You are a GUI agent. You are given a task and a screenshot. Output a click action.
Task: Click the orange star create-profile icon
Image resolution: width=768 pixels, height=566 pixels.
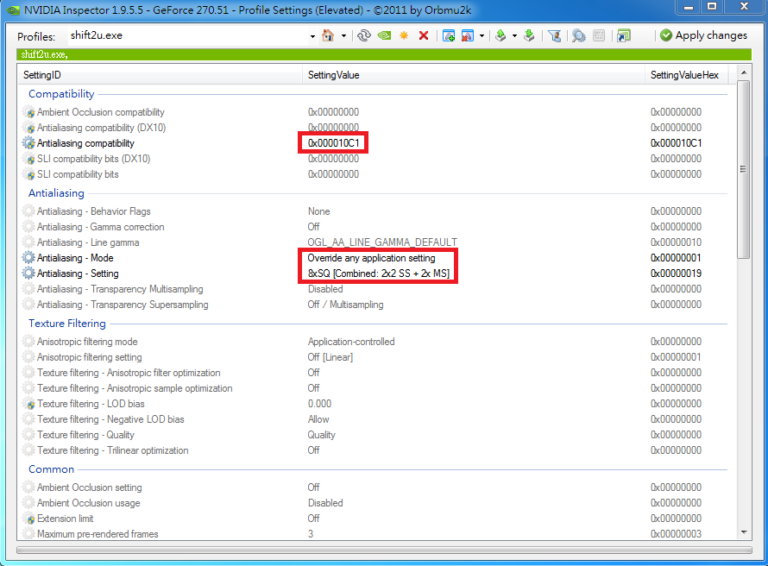point(403,35)
